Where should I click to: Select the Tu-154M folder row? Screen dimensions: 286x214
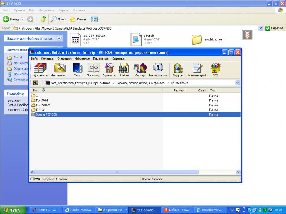click(135, 100)
